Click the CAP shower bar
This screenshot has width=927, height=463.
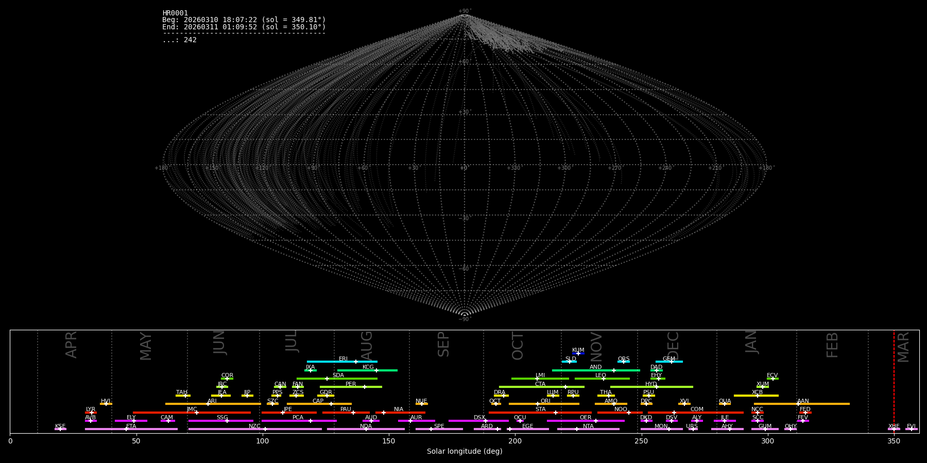(319, 404)
